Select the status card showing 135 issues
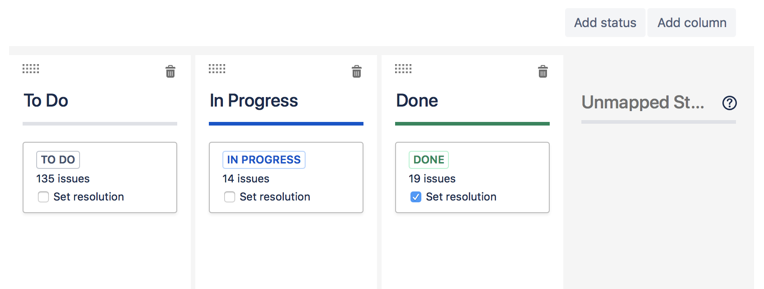764x289 pixels. click(99, 177)
